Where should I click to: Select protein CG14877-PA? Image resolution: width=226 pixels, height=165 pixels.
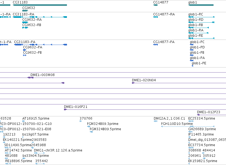[x=164, y=42]
